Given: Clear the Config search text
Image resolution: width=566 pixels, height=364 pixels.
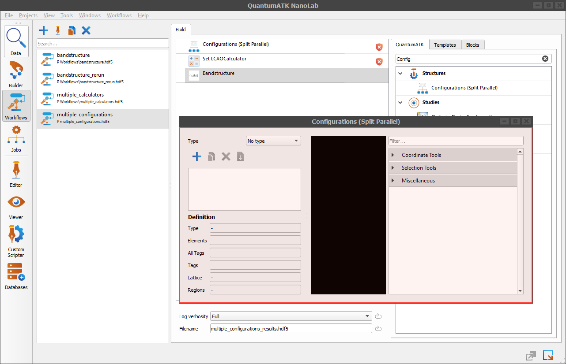Looking at the screenshot, I should [x=545, y=59].
